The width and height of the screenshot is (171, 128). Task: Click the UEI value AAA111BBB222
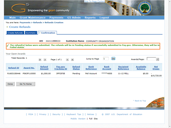point(53,41)
